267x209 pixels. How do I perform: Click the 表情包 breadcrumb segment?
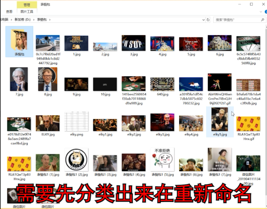(x=42, y=19)
